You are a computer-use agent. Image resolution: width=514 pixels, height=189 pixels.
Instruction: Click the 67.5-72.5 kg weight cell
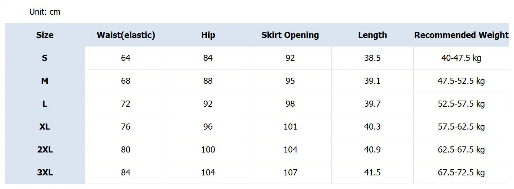point(461,173)
